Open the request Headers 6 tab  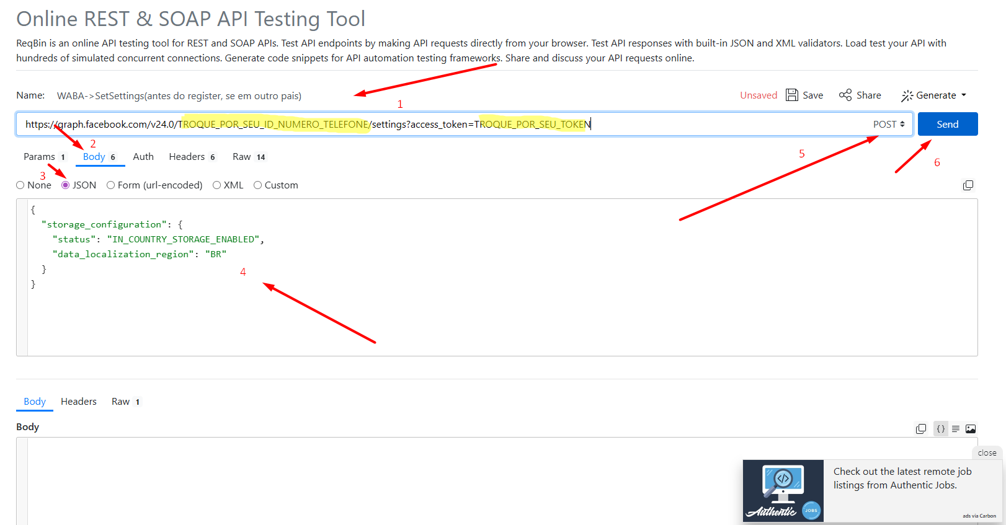(x=192, y=157)
